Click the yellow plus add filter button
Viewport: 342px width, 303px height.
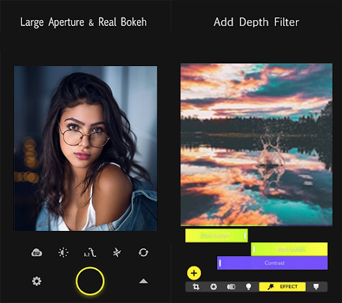pyautogui.click(x=194, y=273)
